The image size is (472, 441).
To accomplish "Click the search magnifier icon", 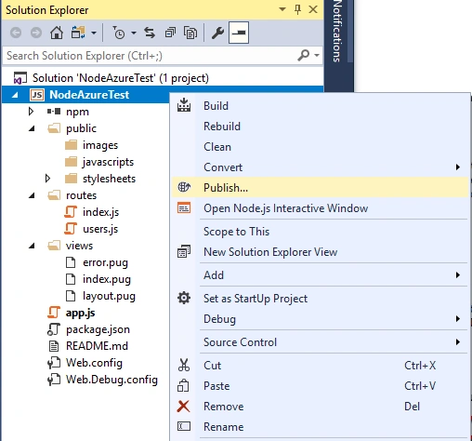I will [304, 56].
